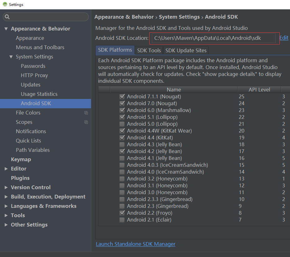
Task: Toggle Android 4.4W (KitKat Wear) checkbox
Action: pyautogui.click(x=122, y=131)
